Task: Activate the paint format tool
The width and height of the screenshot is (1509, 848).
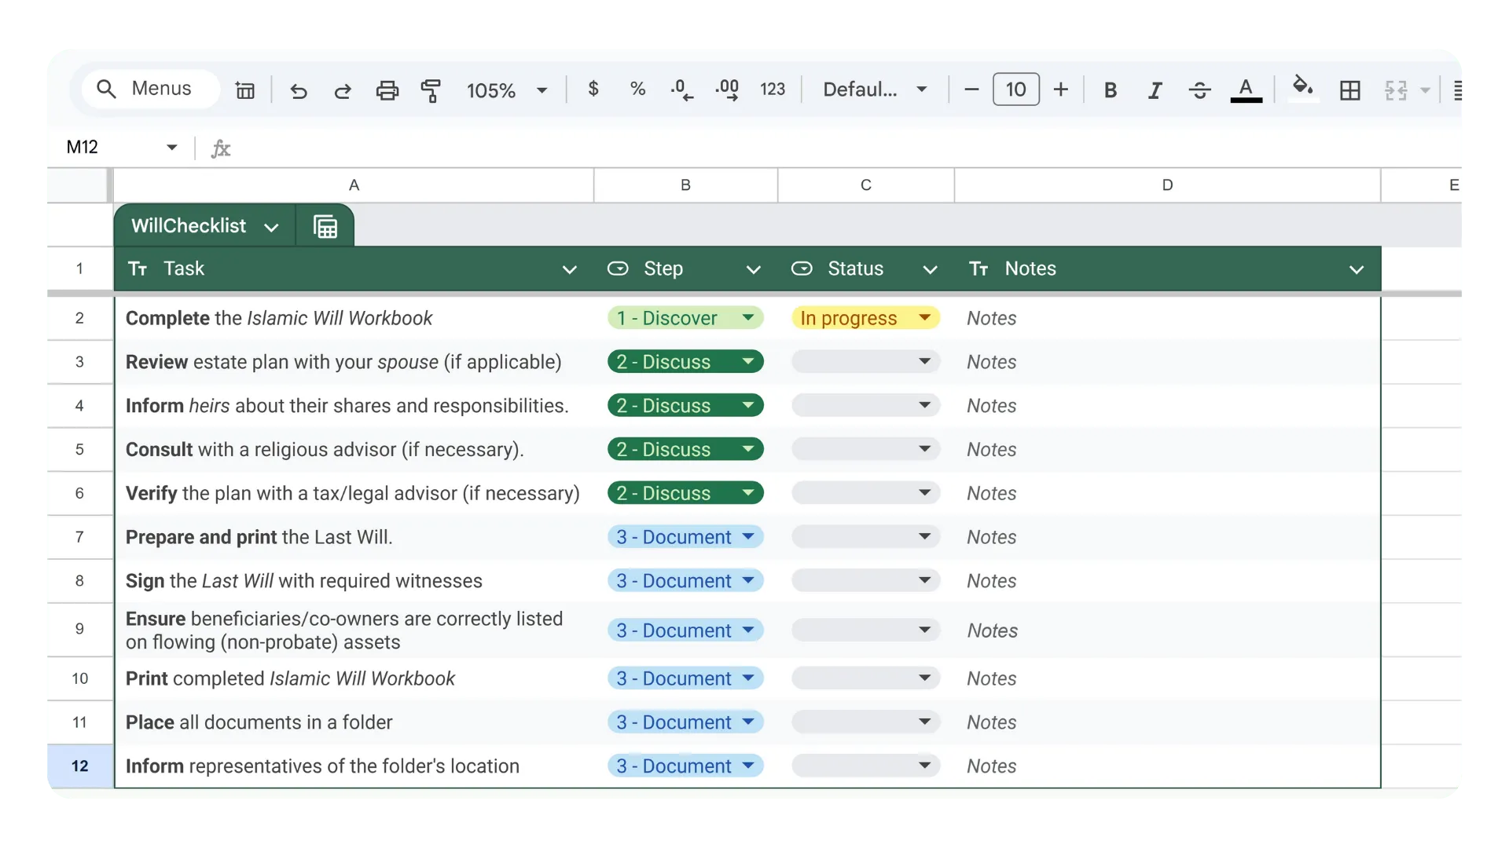Action: [x=431, y=90]
